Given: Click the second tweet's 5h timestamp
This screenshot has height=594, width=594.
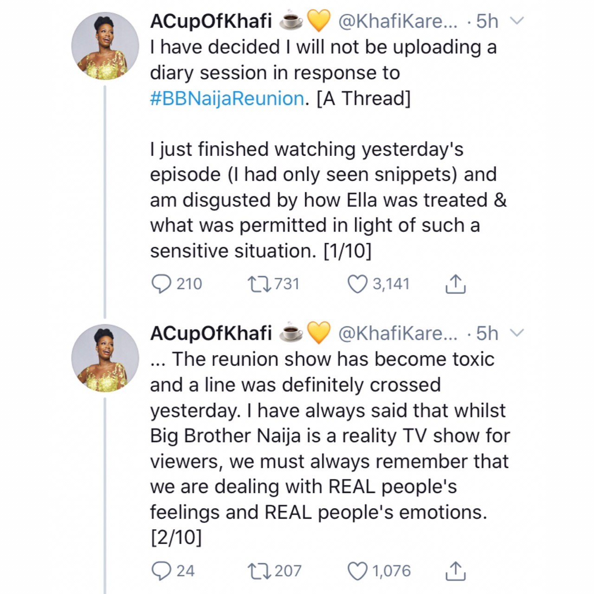Looking at the screenshot, I should 487,334.
